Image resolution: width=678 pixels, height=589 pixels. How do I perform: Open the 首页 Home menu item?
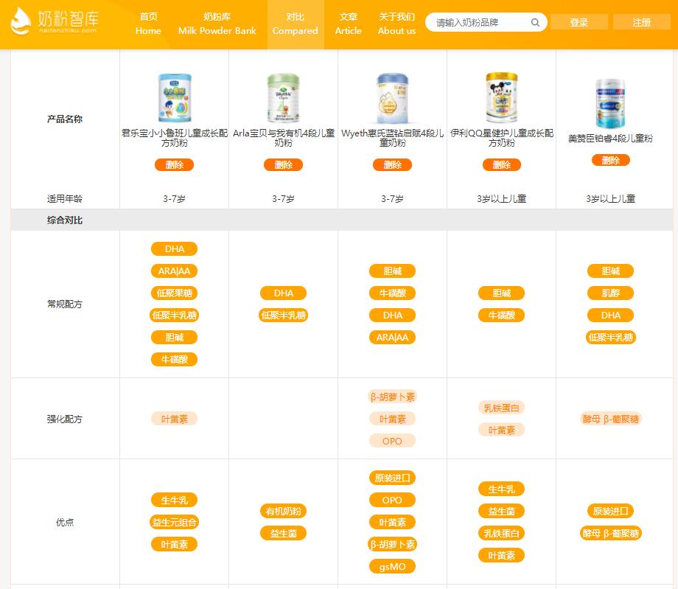(148, 24)
